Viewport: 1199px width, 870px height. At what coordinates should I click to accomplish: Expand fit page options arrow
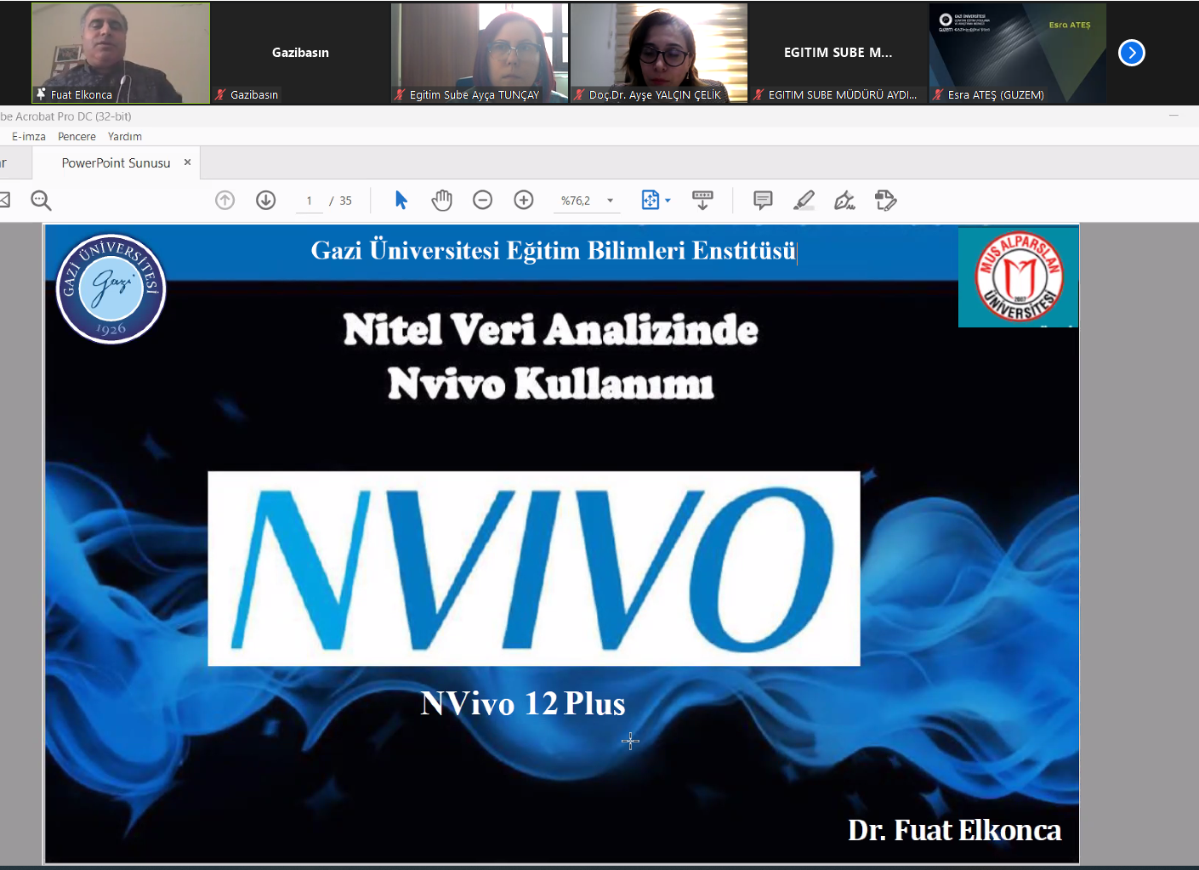[x=668, y=201]
